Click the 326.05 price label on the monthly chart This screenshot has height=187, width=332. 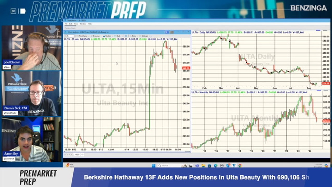point(326,121)
